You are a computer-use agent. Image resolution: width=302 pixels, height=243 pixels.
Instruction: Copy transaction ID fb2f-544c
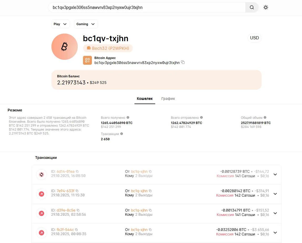[76, 230]
